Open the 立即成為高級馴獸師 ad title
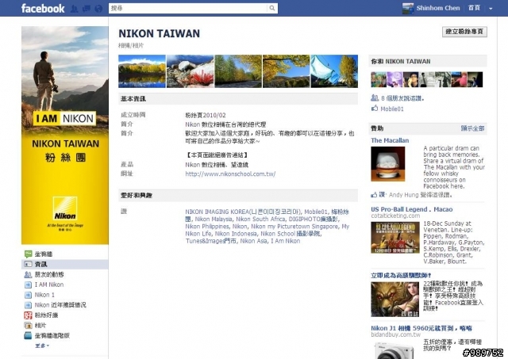 [401, 275]
